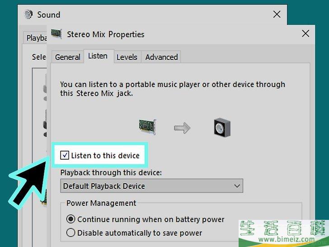Select Continue running when on battery power
The image size is (329, 247).
pos(70,219)
